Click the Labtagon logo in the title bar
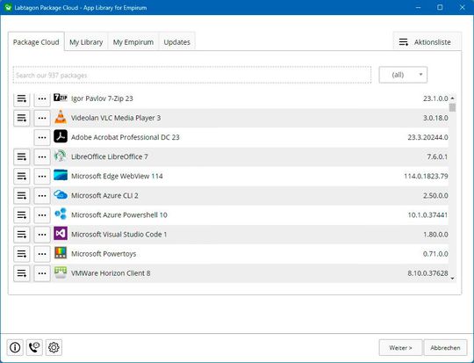This screenshot has width=474, height=363. tap(8, 7)
